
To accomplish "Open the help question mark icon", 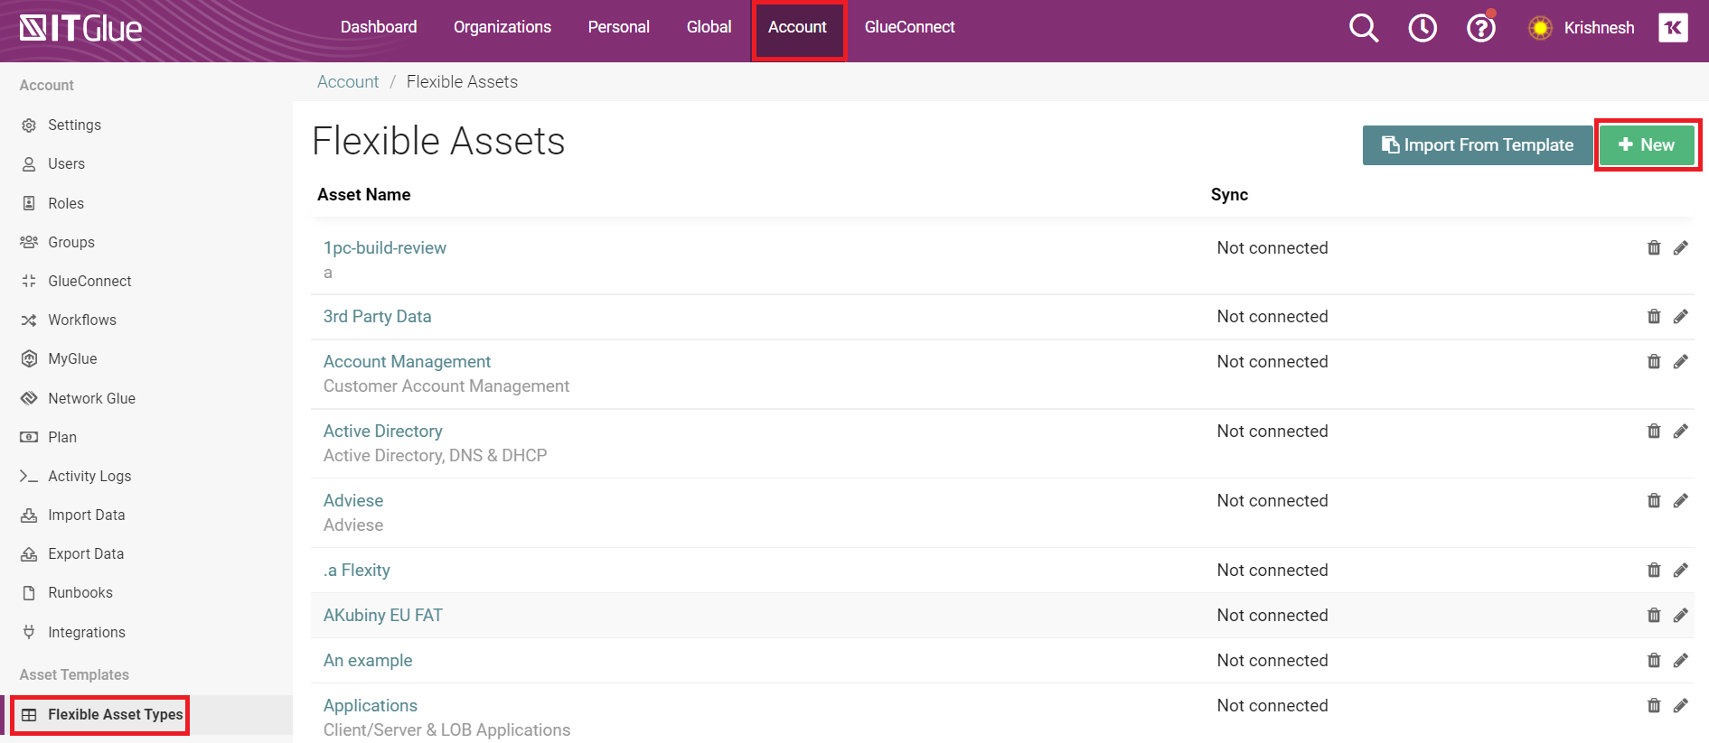I will (1481, 28).
